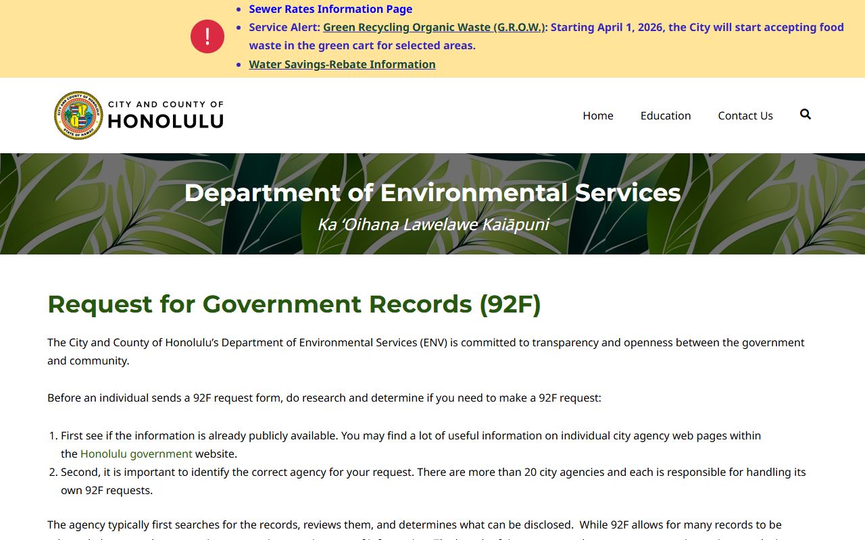Open the site search magnifier icon
This screenshot has width=865, height=540.
click(x=805, y=115)
